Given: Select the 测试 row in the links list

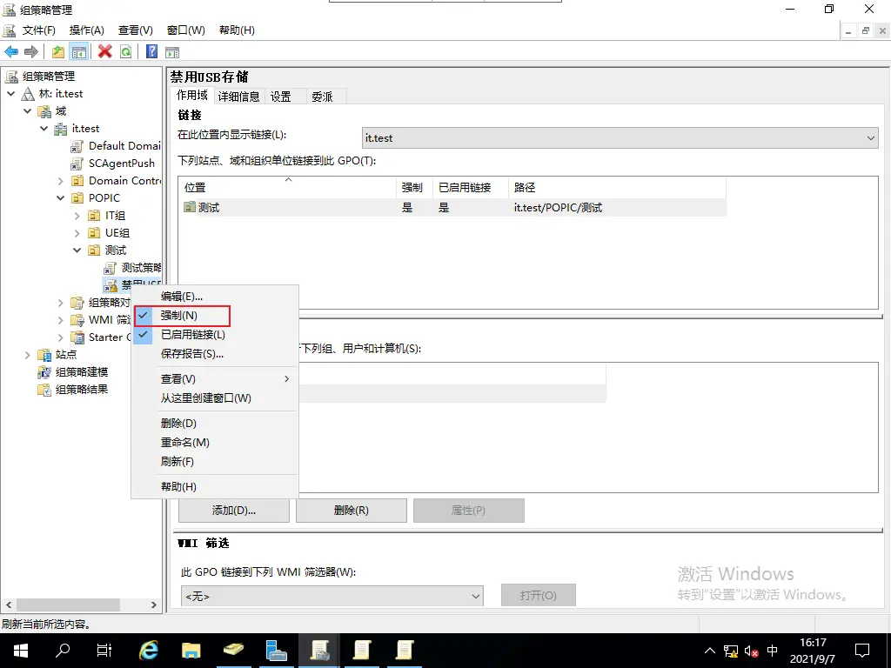Looking at the screenshot, I should coord(209,208).
